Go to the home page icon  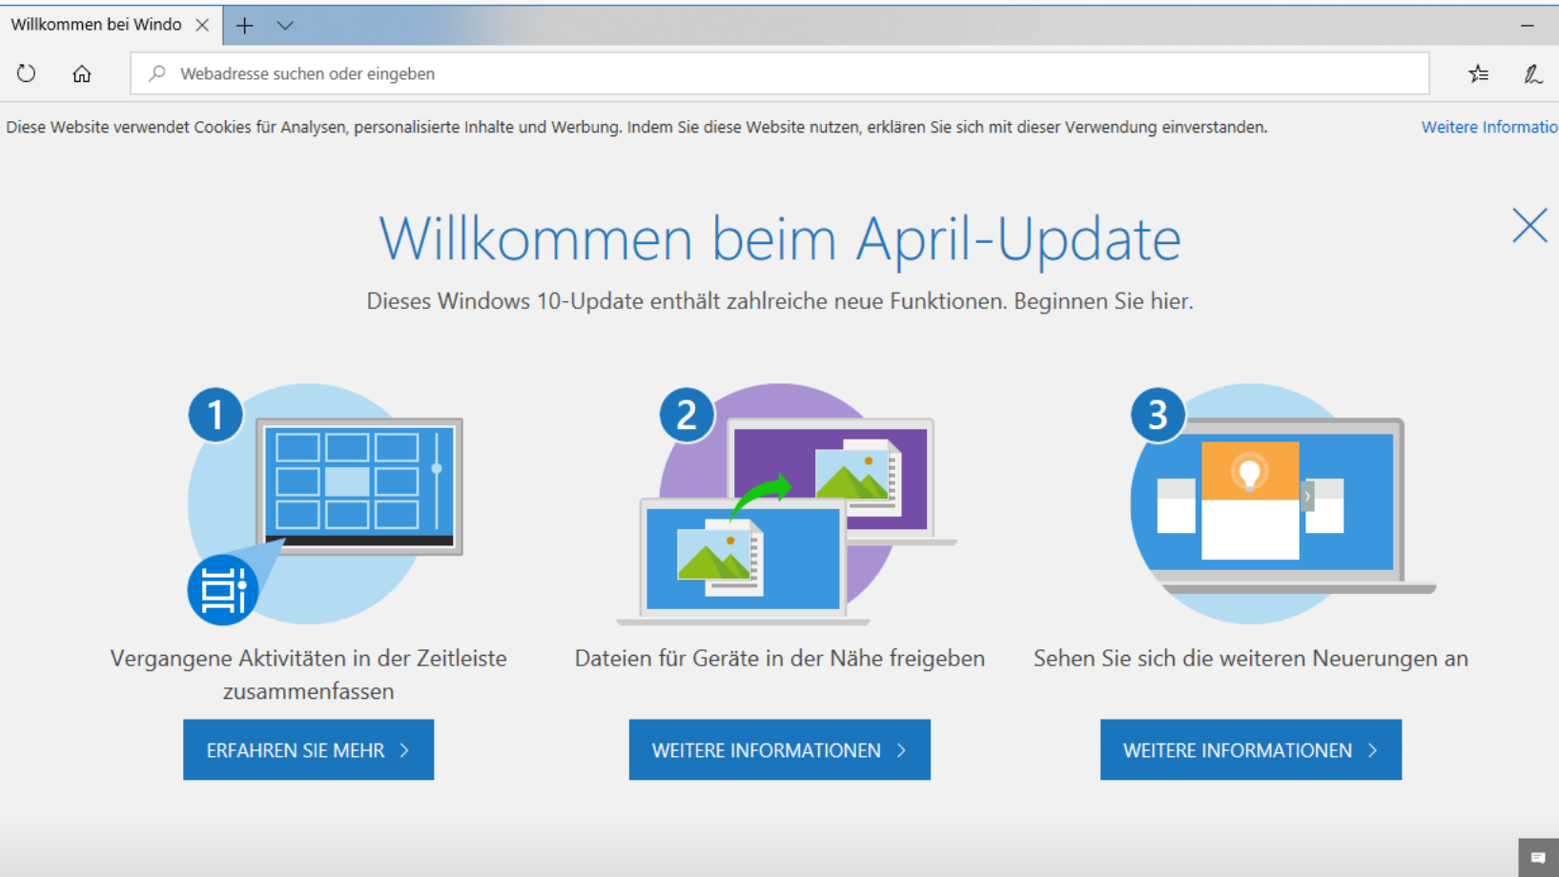pos(82,73)
